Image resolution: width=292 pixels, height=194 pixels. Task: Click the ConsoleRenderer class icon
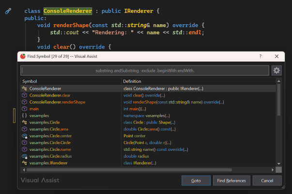coord(24,89)
